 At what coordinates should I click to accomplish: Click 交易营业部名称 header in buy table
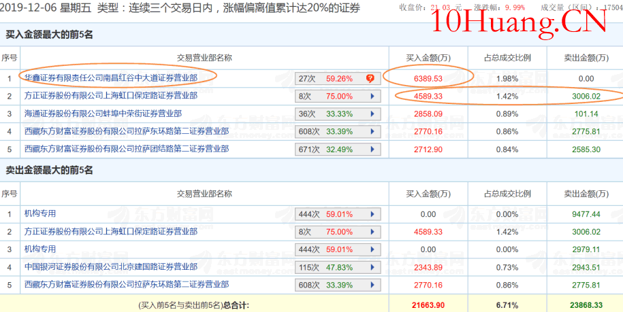pyautogui.click(x=204, y=58)
